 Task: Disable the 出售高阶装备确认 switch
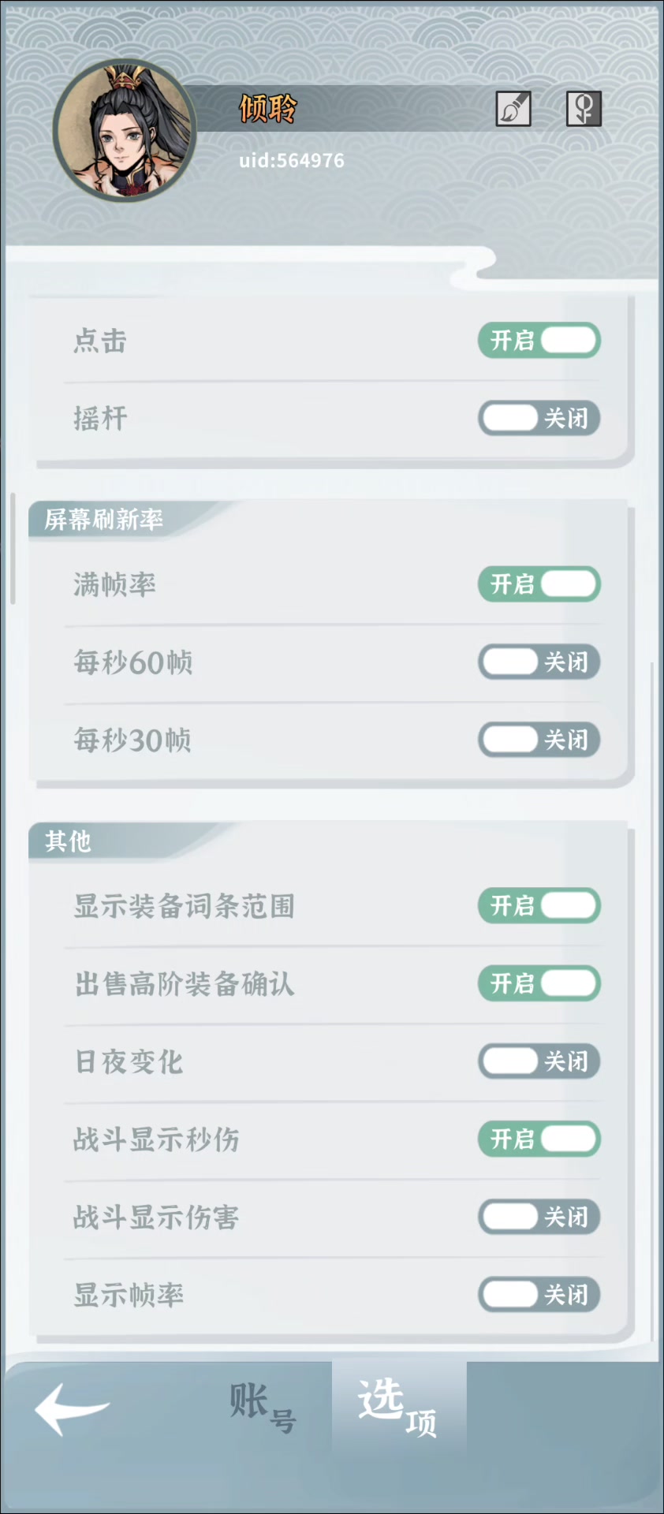[539, 983]
